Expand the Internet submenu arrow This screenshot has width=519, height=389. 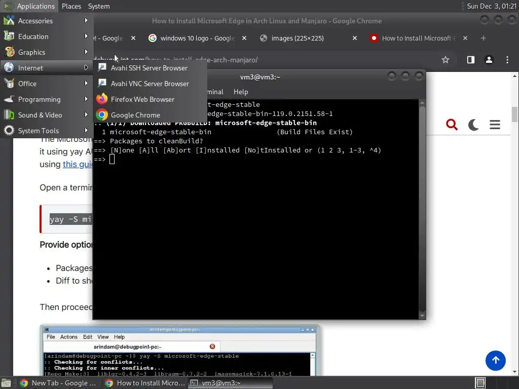(x=86, y=67)
